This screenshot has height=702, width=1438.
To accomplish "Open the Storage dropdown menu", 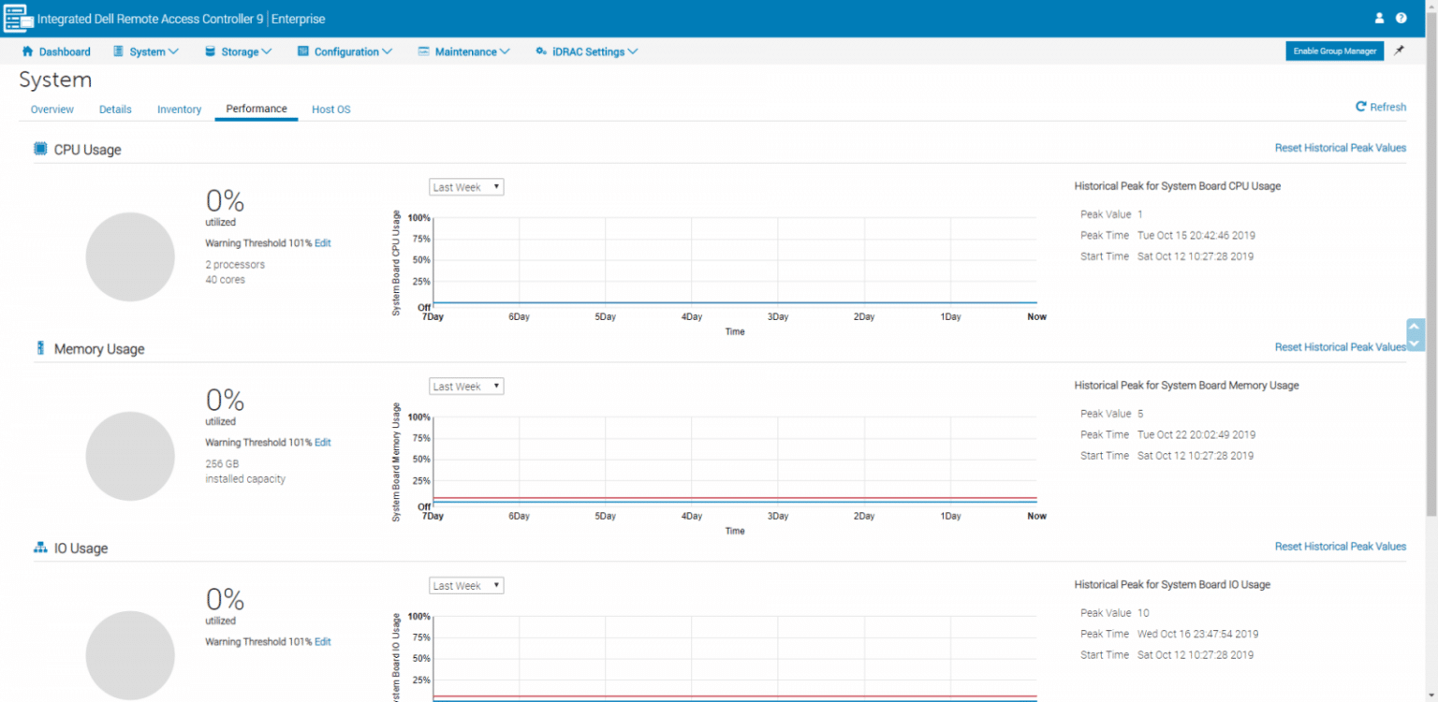I will coord(239,51).
